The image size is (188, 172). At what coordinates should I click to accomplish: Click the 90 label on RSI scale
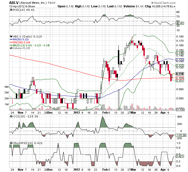pyautogui.click(x=178, y=12)
